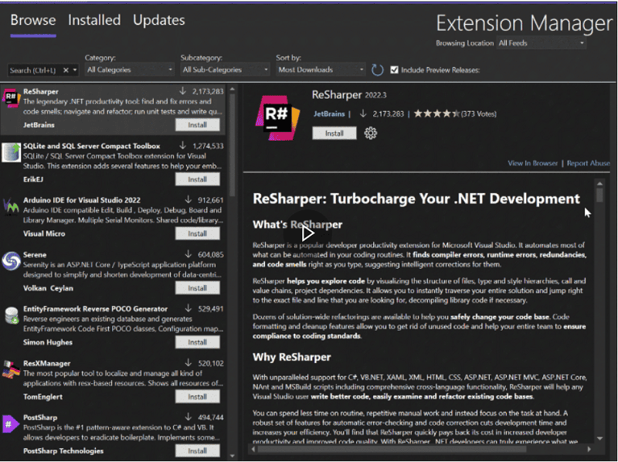Image resolution: width=618 pixels, height=462 pixels.
Task: Install Arduino IDE for Visual Studio 2022
Action: pyautogui.click(x=198, y=234)
